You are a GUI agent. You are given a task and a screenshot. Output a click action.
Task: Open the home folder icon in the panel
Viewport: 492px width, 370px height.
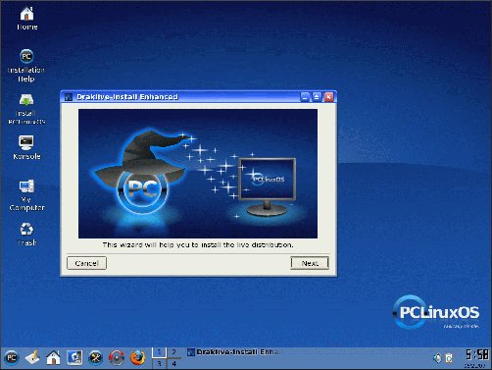click(53, 357)
